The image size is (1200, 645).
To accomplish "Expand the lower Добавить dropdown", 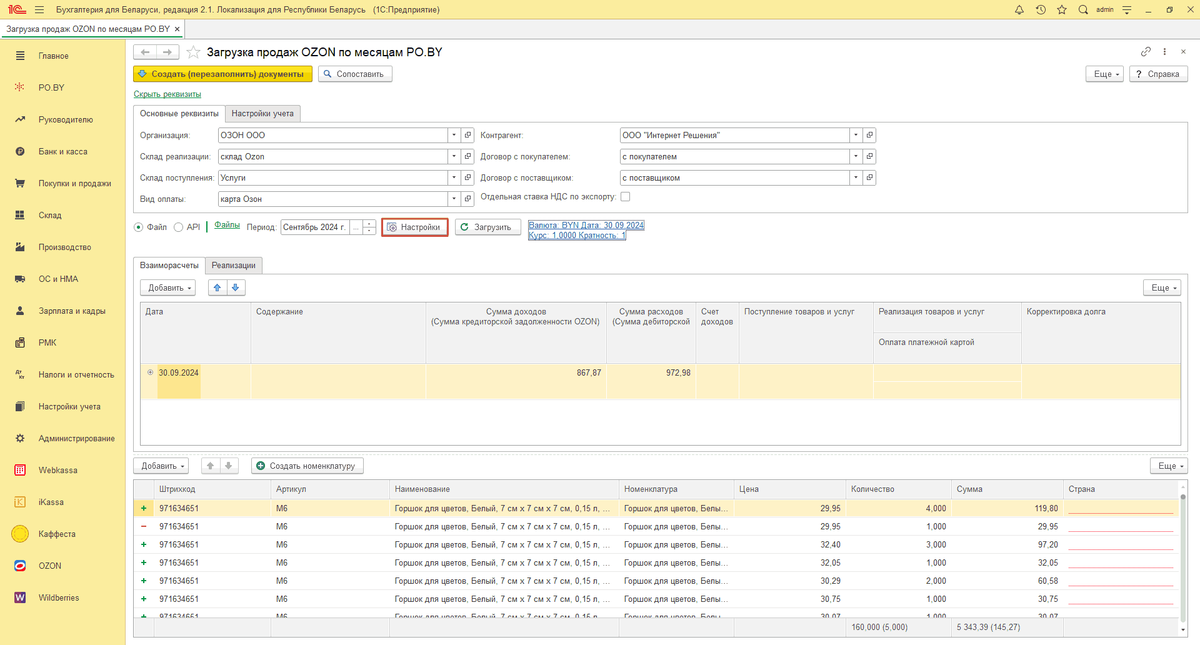I will pos(161,466).
